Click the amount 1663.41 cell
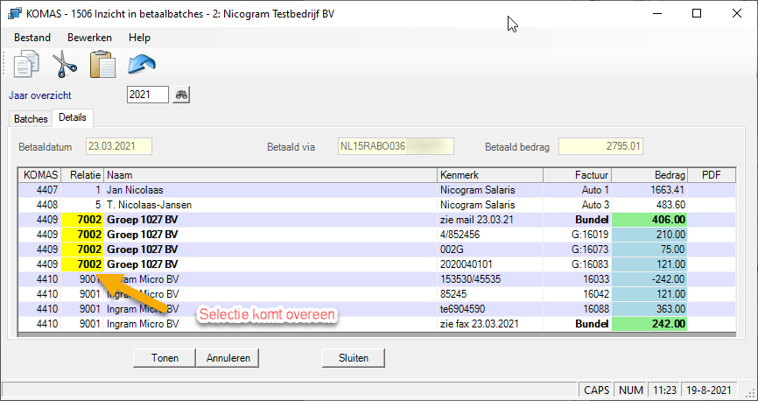The height and width of the screenshot is (401, 758). coord(649,190)
